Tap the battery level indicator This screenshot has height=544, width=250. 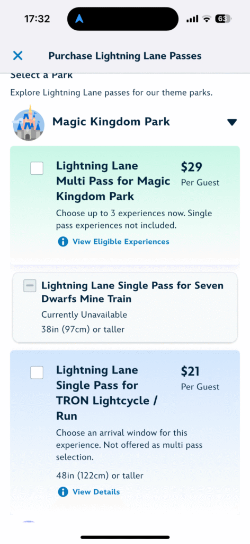222,19
